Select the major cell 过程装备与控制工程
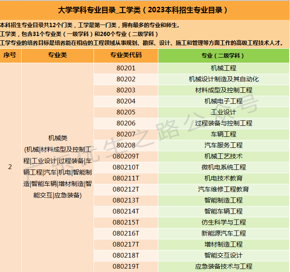290x272 pixels. pos(224,123)
